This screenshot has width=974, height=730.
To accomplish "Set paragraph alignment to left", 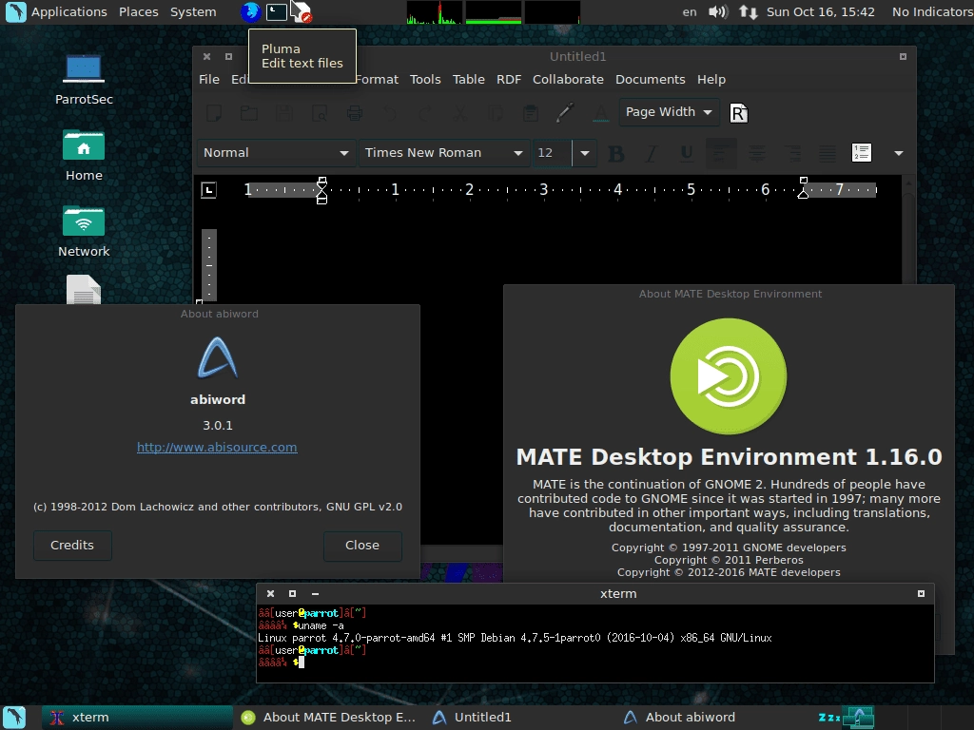I will [x=721, y=153].
